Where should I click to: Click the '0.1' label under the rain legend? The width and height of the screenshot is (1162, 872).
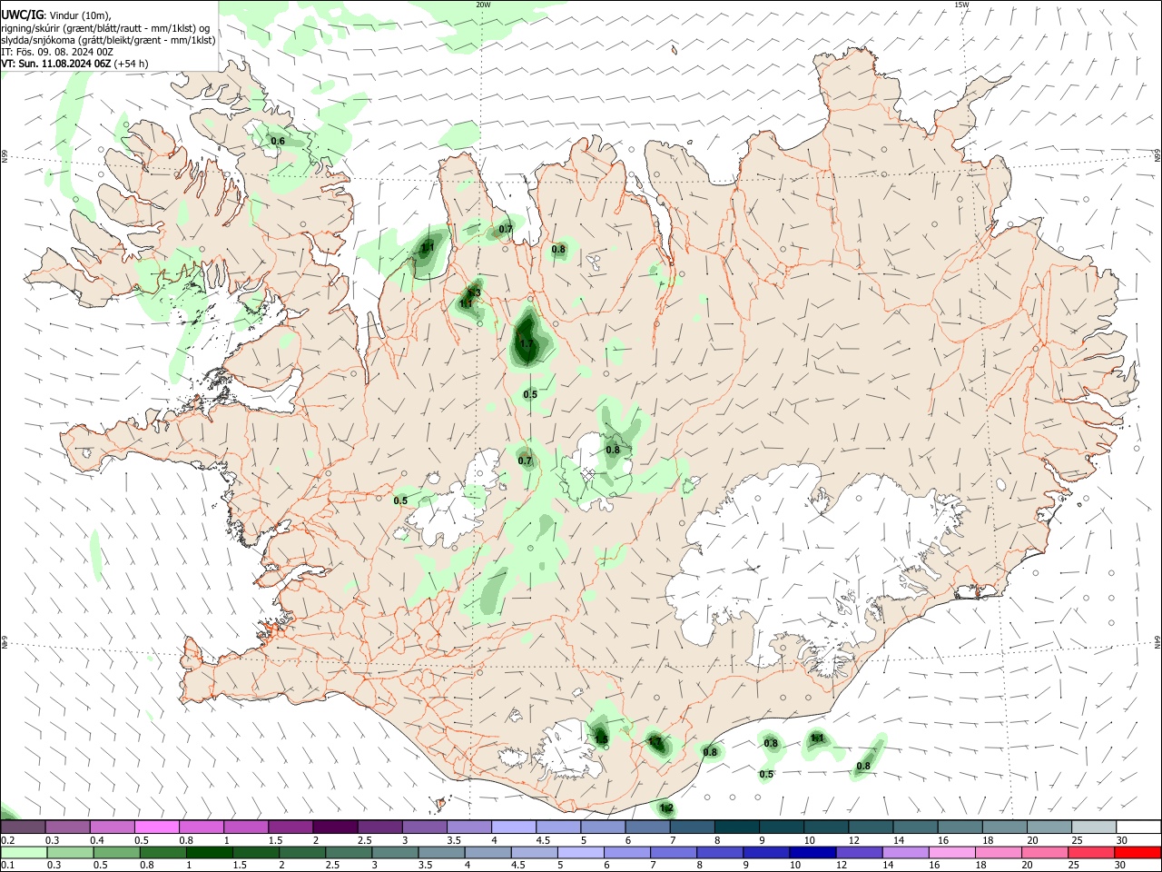tap(7, 866)
